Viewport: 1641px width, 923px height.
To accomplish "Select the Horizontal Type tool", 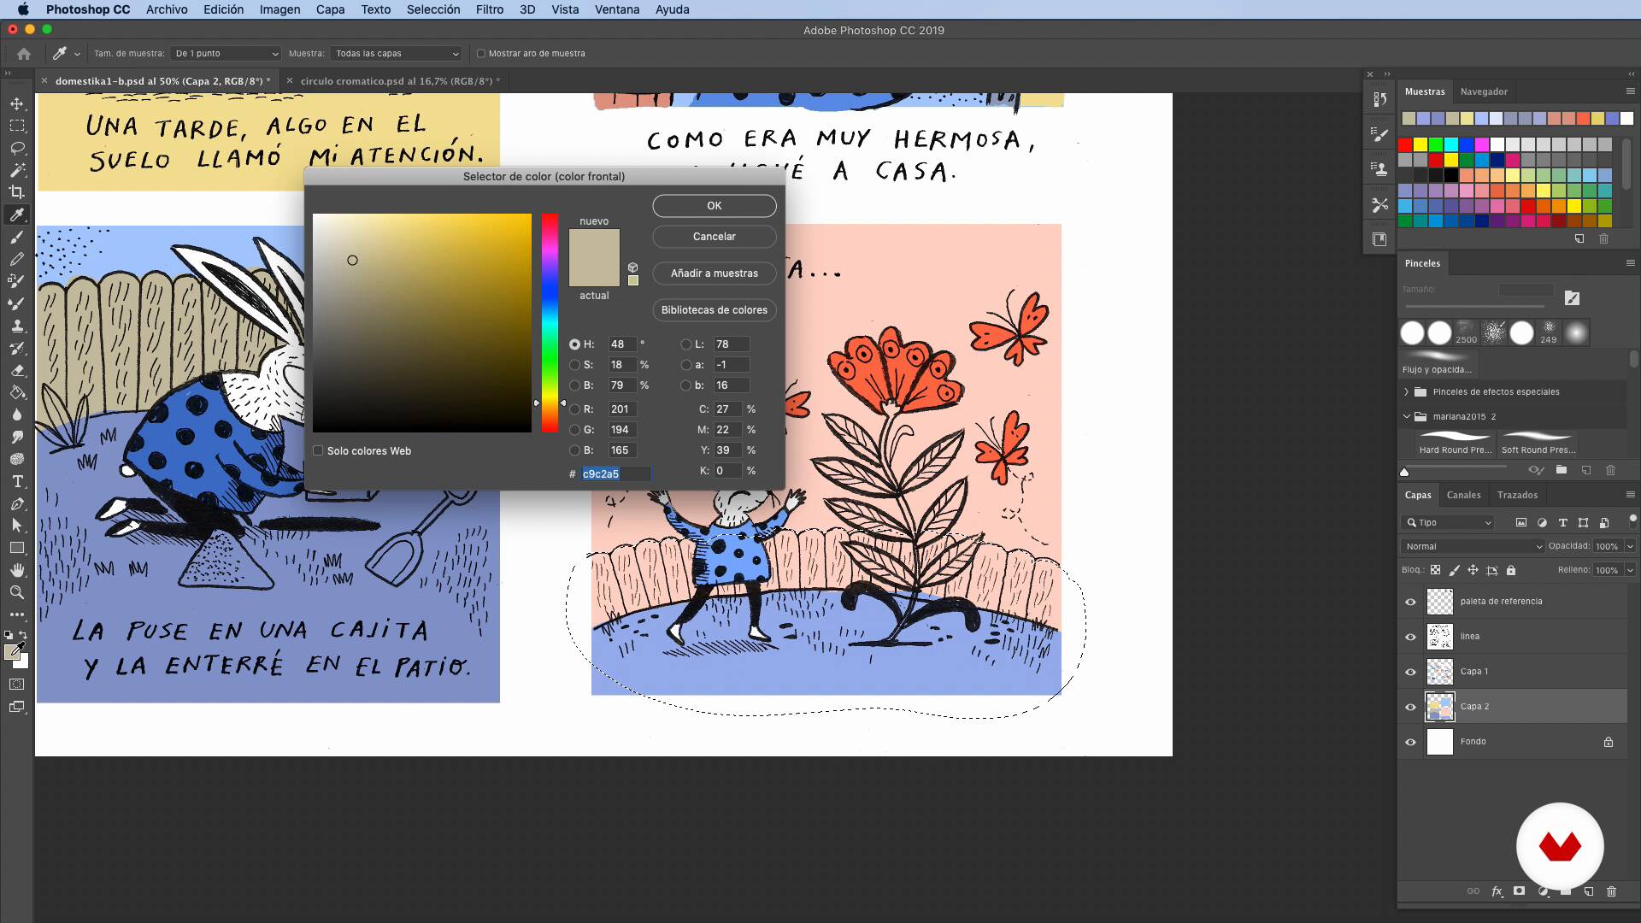I will (x=16, y=481).
